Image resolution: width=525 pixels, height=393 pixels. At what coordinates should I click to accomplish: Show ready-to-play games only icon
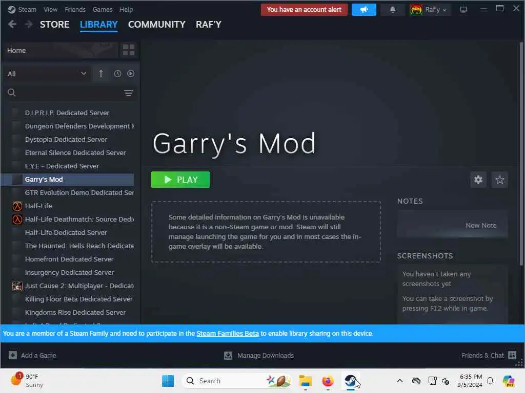click(x=131, y=74)
